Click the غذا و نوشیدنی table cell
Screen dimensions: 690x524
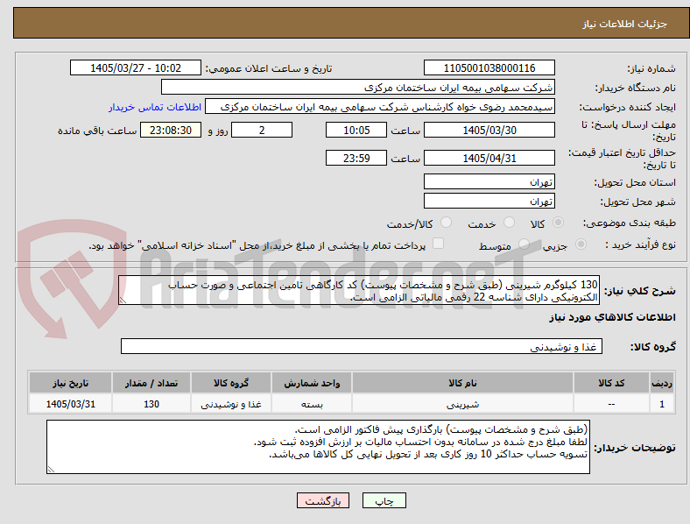(x=231, y=404)
